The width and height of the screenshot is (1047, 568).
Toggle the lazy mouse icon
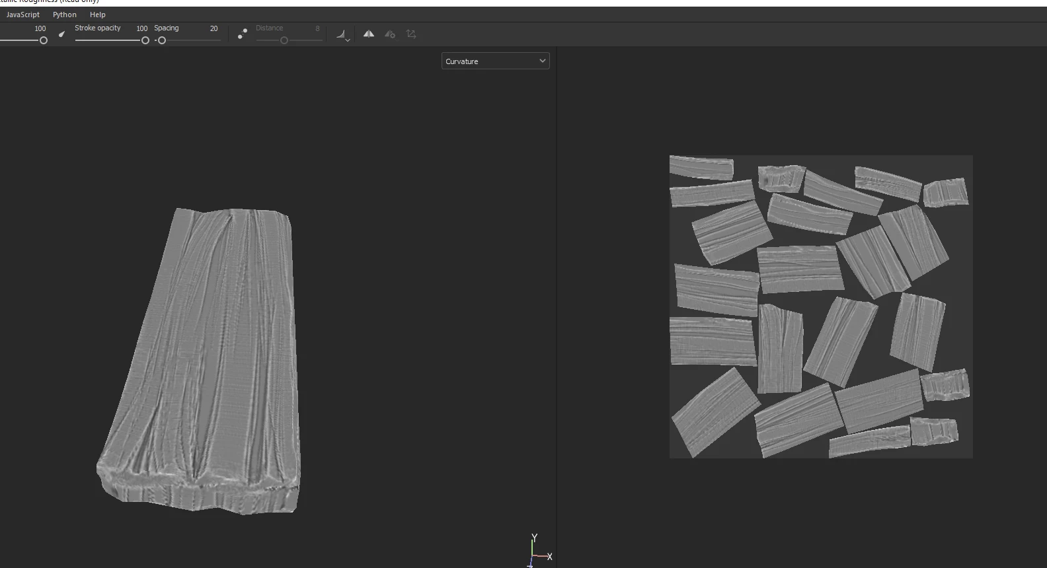[243, 34]
